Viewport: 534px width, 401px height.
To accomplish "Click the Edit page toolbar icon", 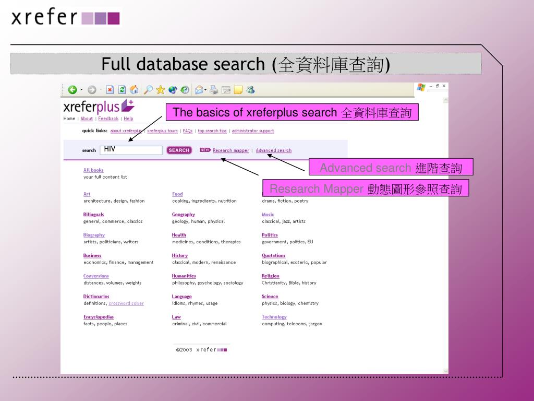I will 226,90.
